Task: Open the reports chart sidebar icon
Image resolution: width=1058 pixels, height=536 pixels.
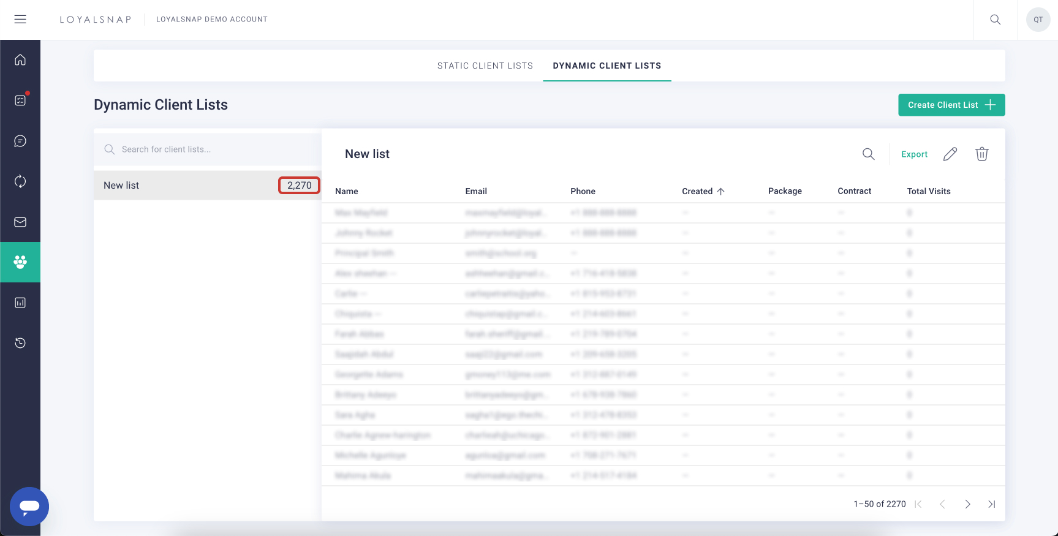Action: tap(20, 303)
